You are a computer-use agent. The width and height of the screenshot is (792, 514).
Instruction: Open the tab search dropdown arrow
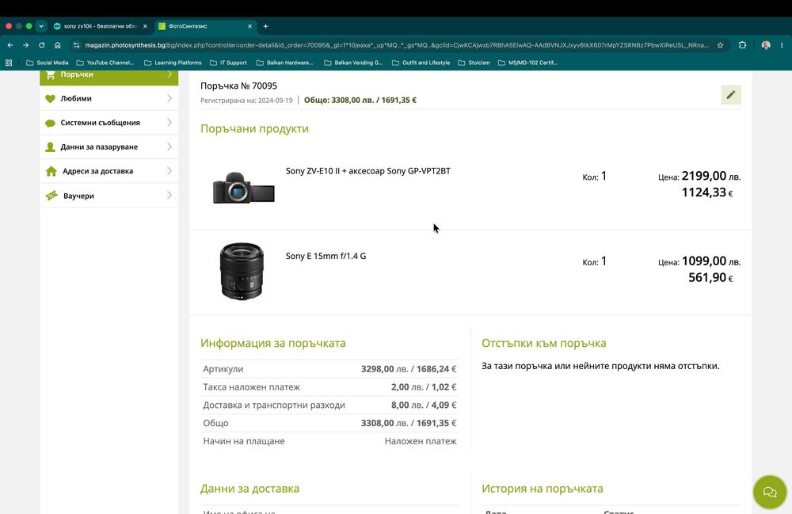point(41,26)
